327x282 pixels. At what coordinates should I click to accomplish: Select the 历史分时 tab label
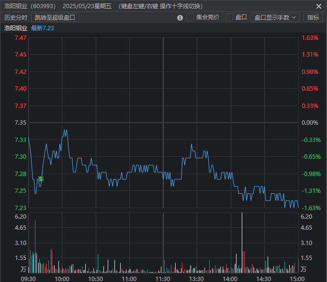[x=16, y=17]
